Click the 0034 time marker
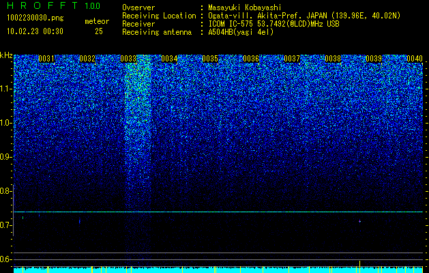 169,59
